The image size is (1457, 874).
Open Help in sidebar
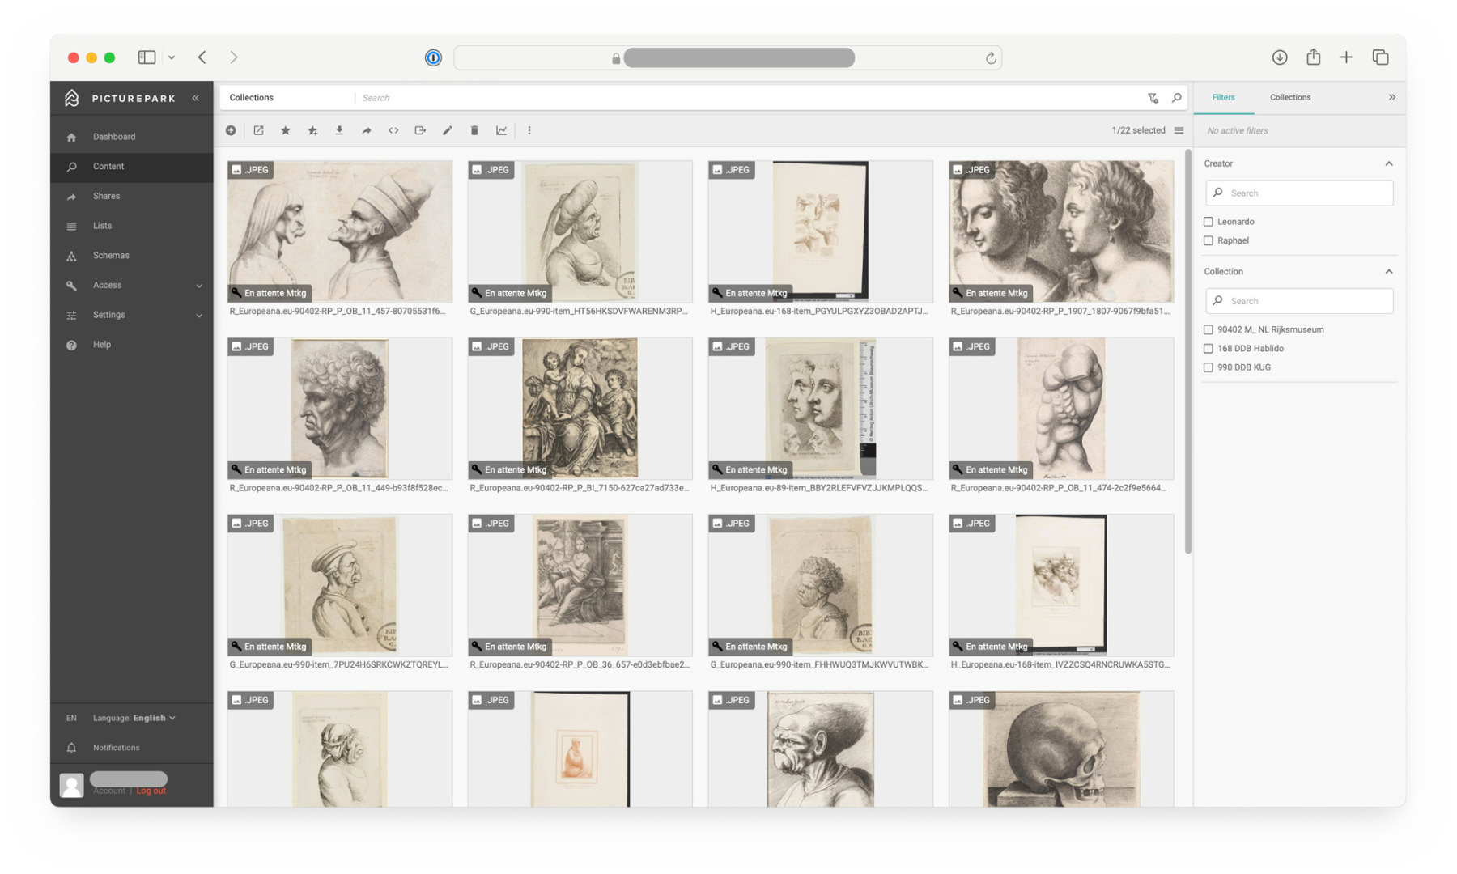tap(132, 345)
